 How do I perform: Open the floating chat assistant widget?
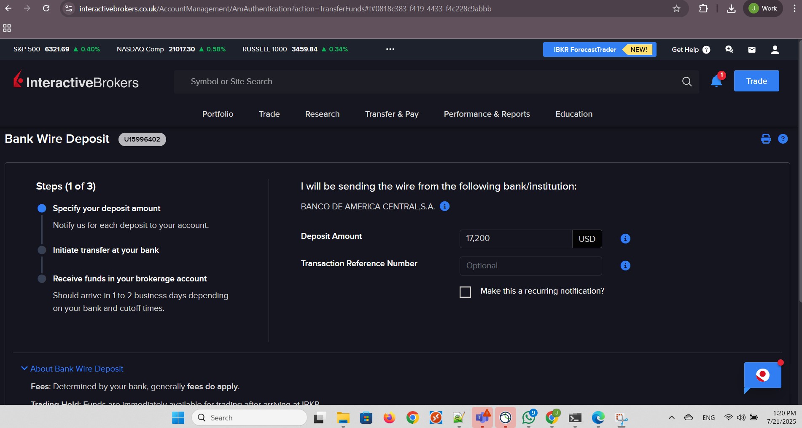pyautogui.click(x=762, y=376)
